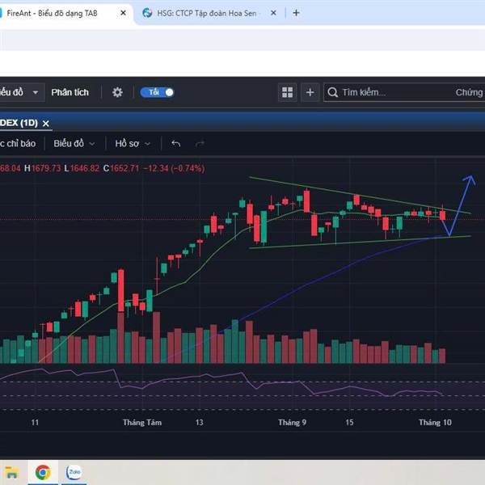Viewport: 485px width, 485px height.
Task: Undo last chart action arrow
Action: 176,144
